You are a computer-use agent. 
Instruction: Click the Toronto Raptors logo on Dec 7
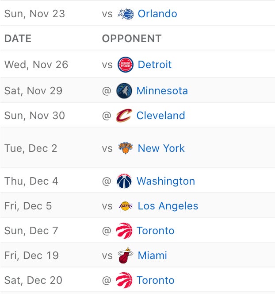click(124, 231)
